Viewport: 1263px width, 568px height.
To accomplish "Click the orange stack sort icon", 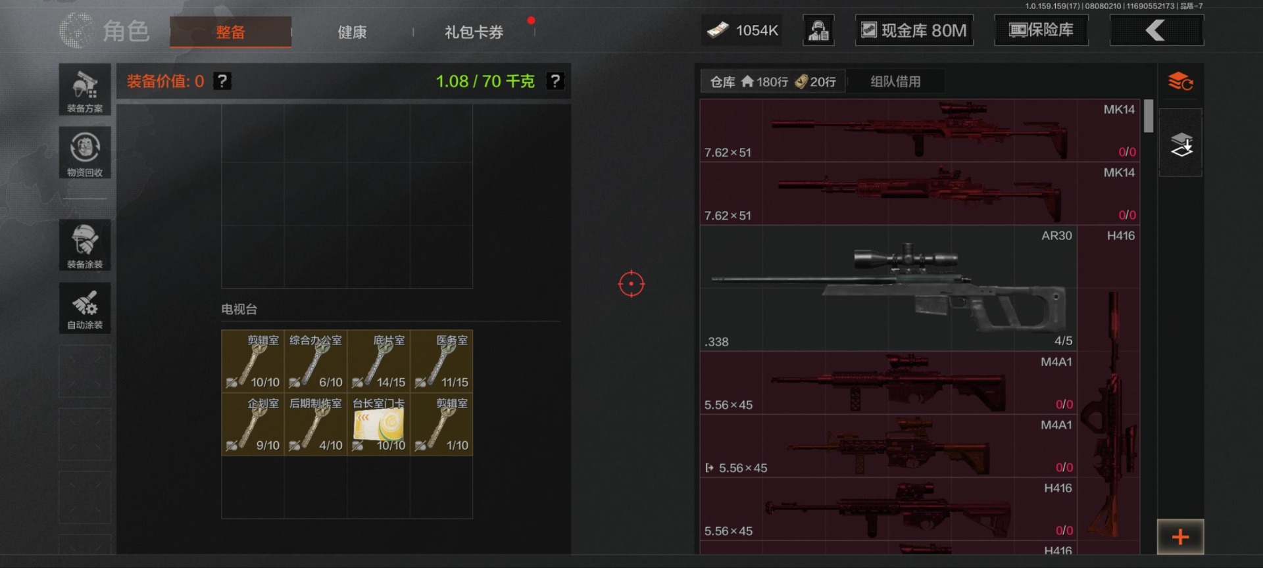I will (x=1180, y=82).
